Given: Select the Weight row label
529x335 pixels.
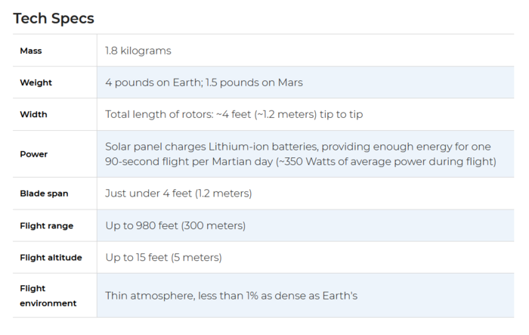Looking at the screenshot, I should point(36,82).
